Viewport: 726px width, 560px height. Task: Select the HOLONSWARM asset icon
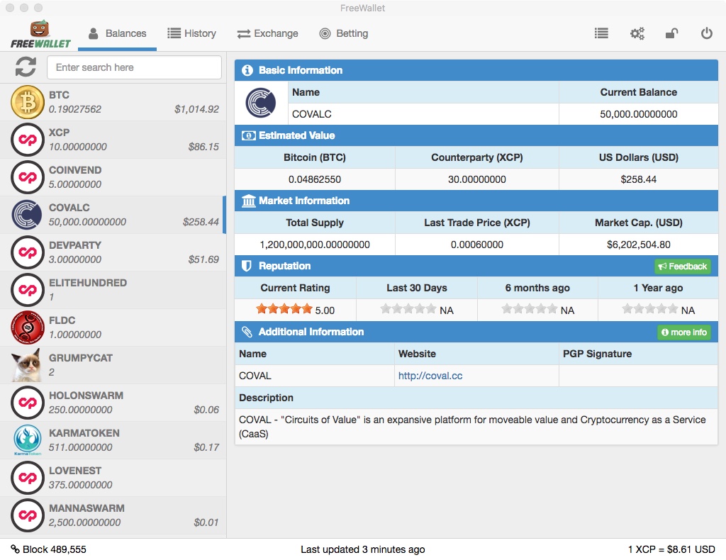28,403
